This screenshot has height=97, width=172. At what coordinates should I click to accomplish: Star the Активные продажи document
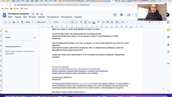33,14
